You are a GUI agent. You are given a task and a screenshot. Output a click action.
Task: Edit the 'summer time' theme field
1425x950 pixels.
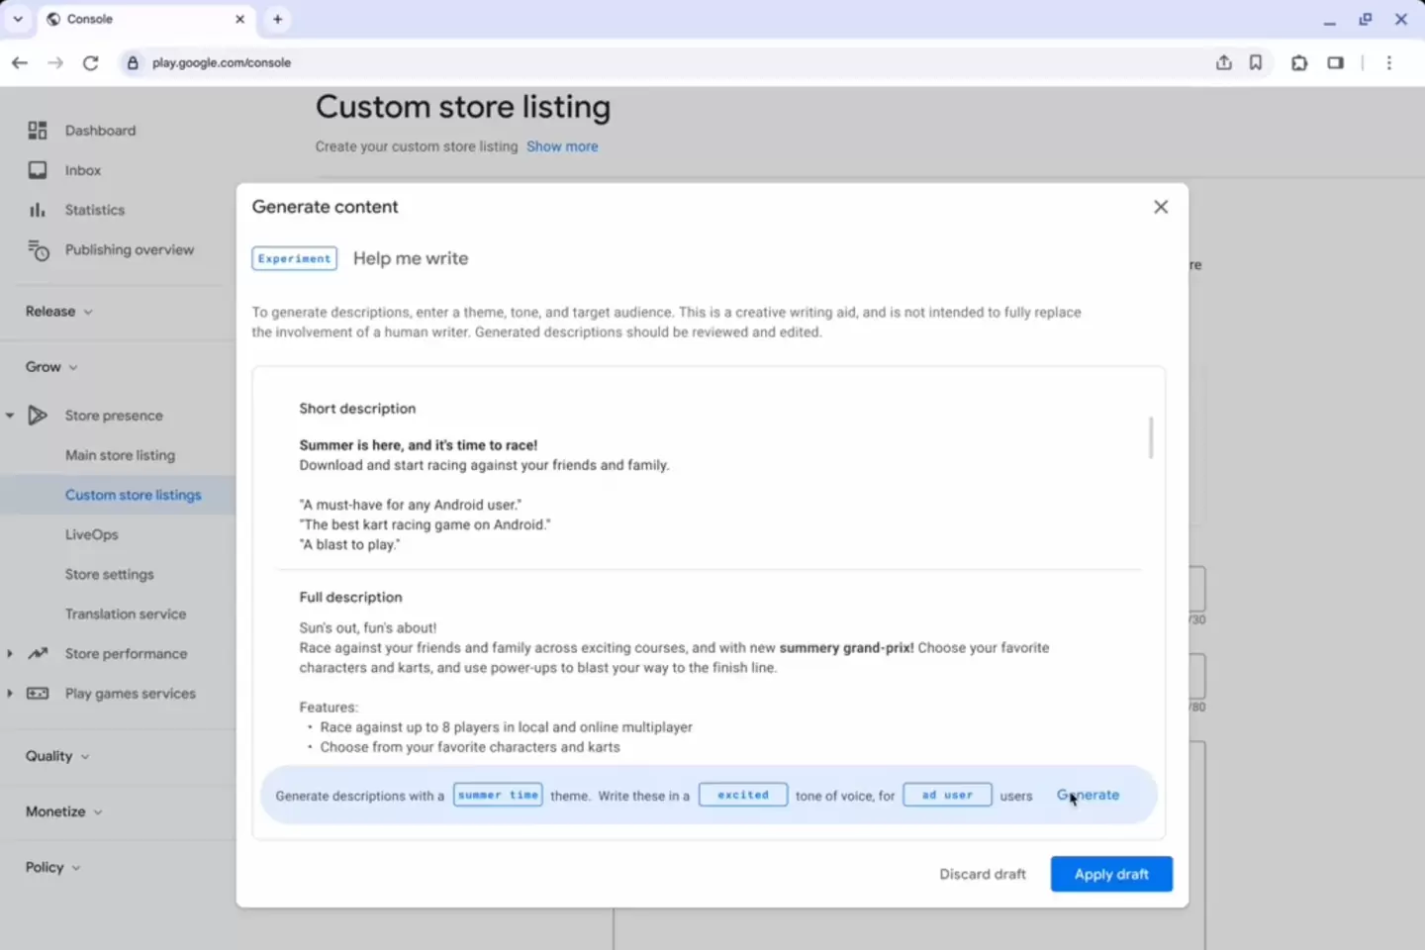point(498,795)
